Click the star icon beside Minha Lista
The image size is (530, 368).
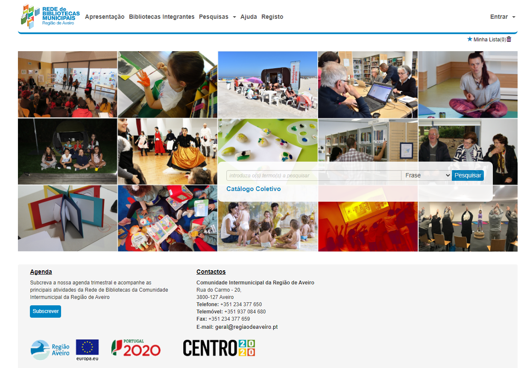[469, 39]
